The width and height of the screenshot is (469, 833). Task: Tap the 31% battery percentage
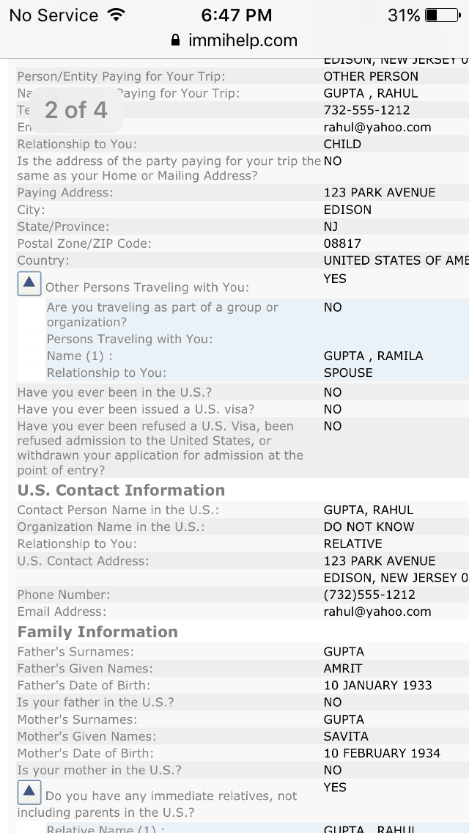(404, 15)
